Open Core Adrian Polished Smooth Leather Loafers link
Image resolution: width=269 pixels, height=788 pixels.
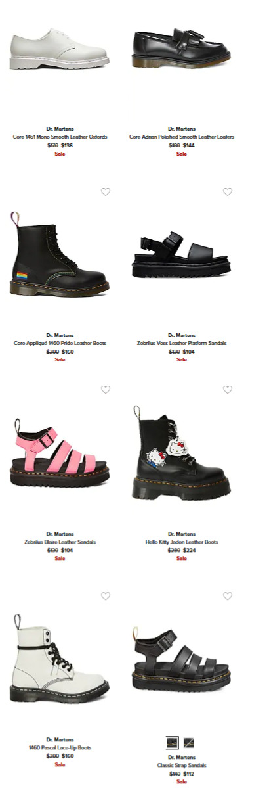click(182, 137)
